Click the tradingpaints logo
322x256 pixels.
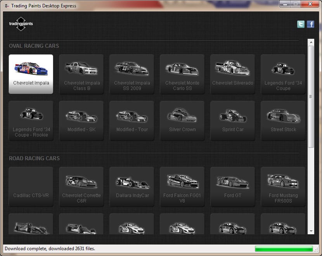pos(21,24)
